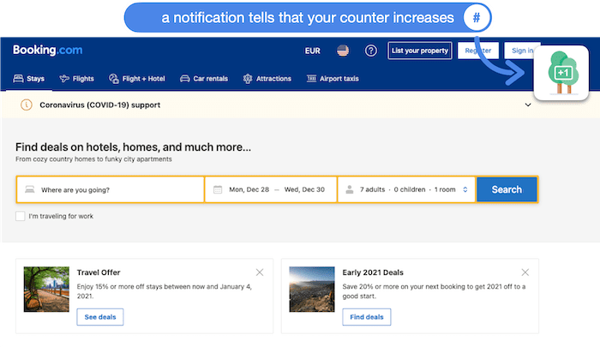
Task: Click the See deals button
Action: pos(100,317)
